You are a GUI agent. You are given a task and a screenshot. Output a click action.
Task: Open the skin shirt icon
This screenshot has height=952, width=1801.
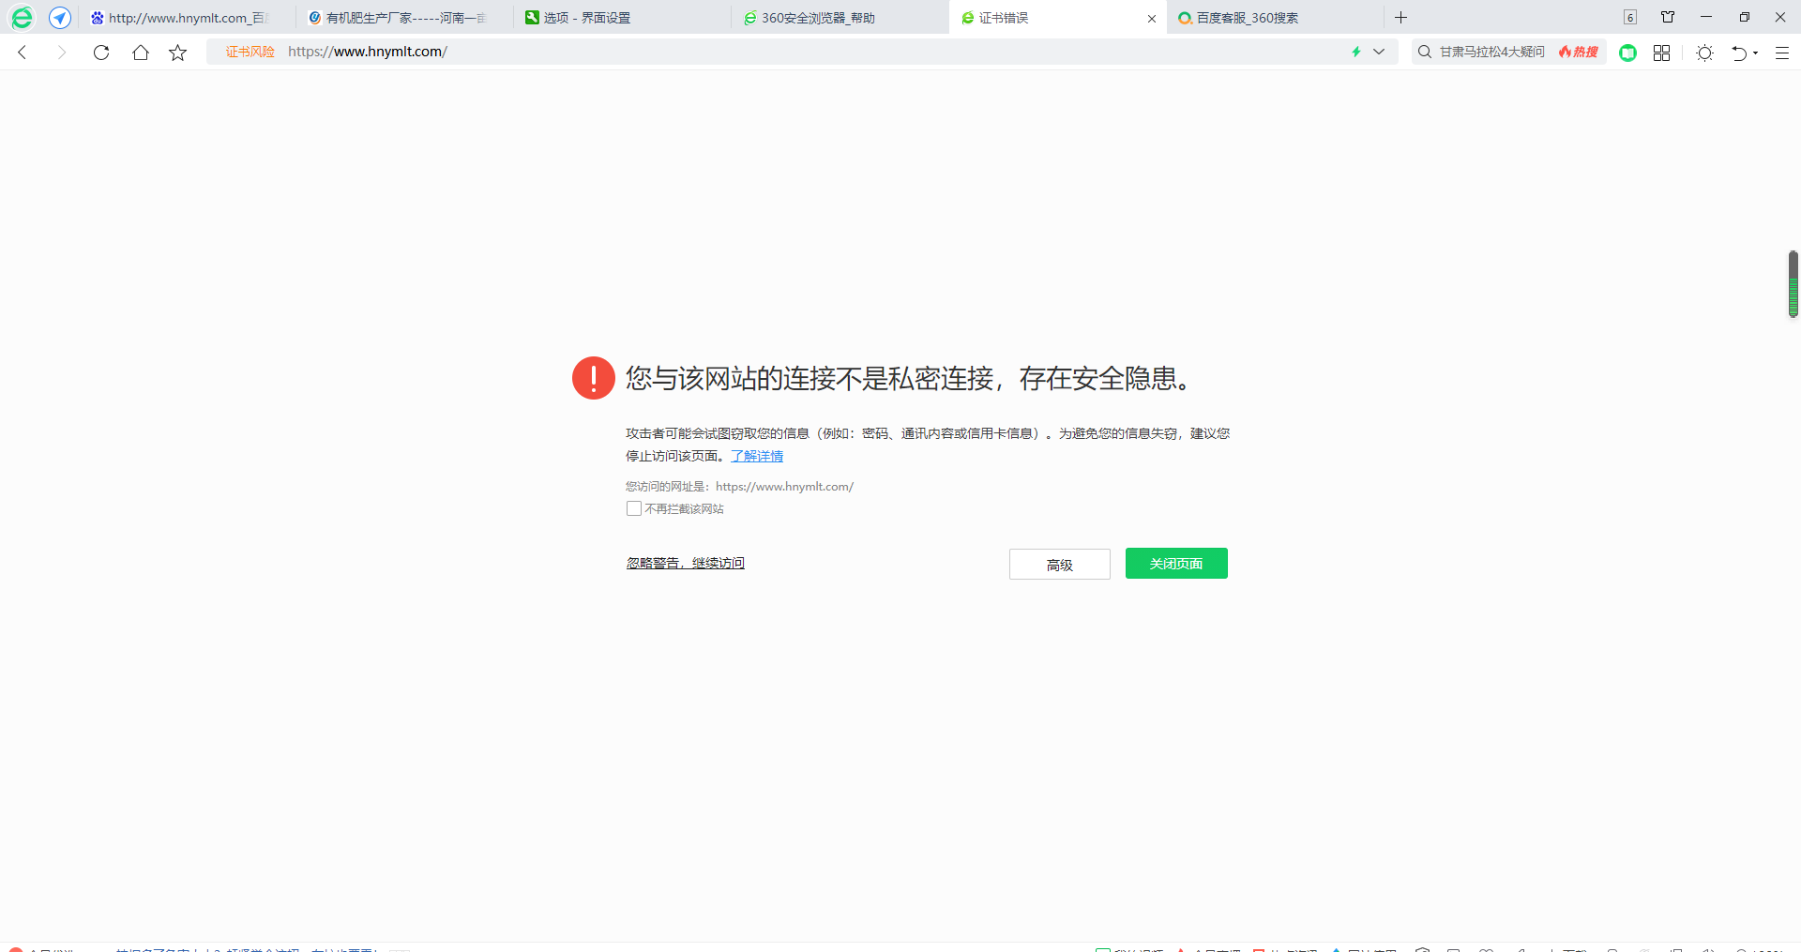(x=1668, y=17)
